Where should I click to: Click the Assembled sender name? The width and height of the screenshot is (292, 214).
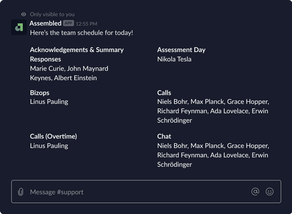pos(45,23)
